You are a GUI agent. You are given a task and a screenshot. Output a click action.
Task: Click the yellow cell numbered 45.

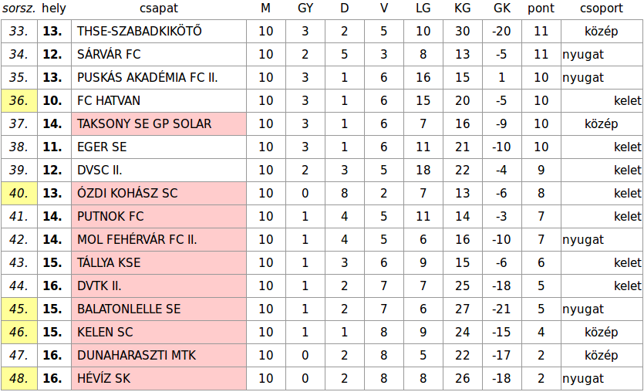pos(19,309)
